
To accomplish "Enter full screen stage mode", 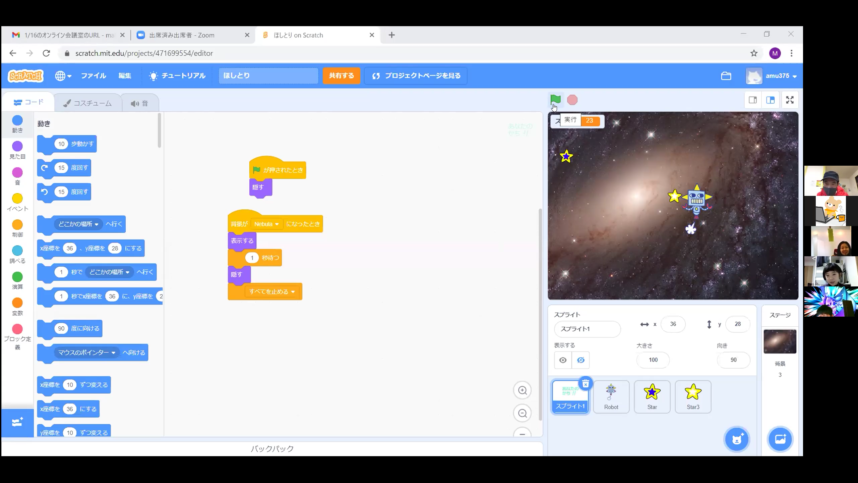I will click(790, 100).
